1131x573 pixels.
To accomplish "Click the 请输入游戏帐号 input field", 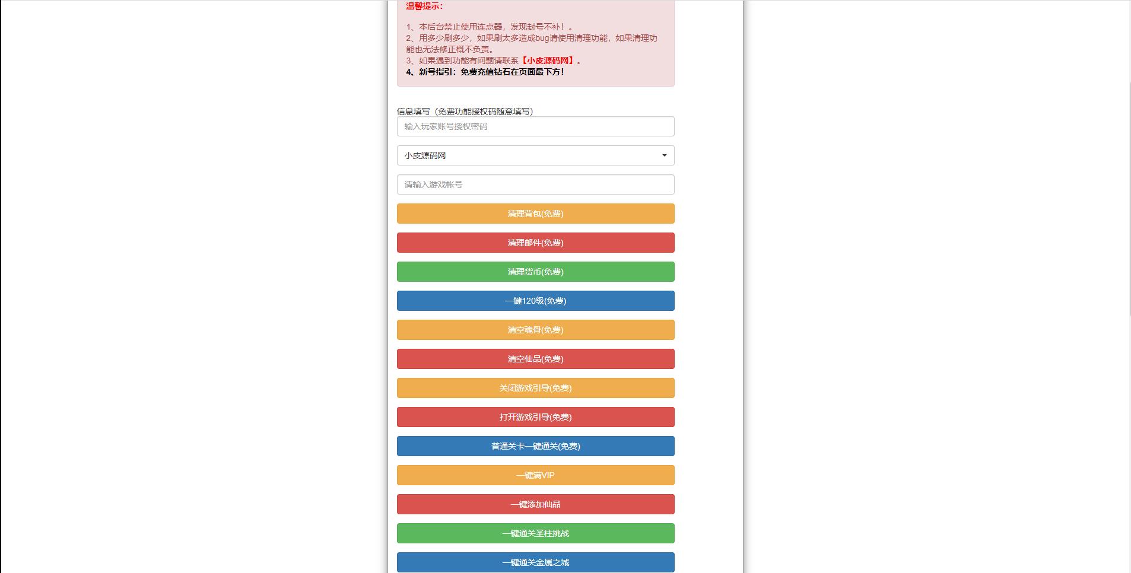I will click(535, 184).
